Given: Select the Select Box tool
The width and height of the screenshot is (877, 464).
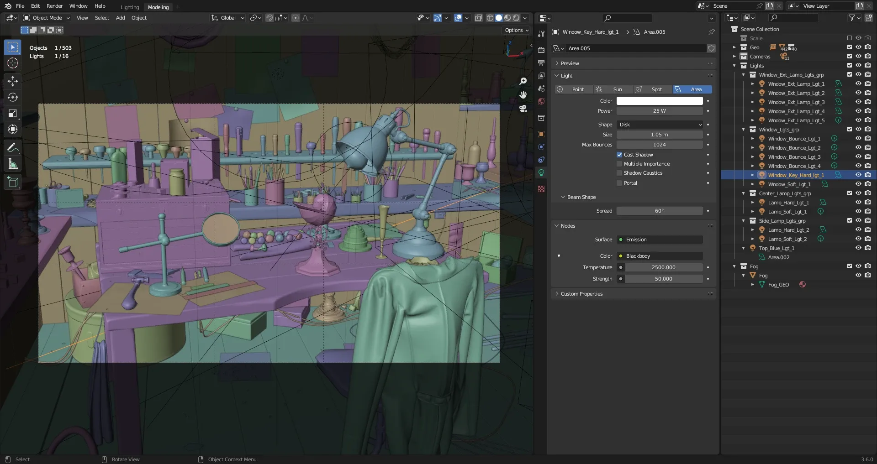Looking at the screenshot, I should [x=13, y=47].
